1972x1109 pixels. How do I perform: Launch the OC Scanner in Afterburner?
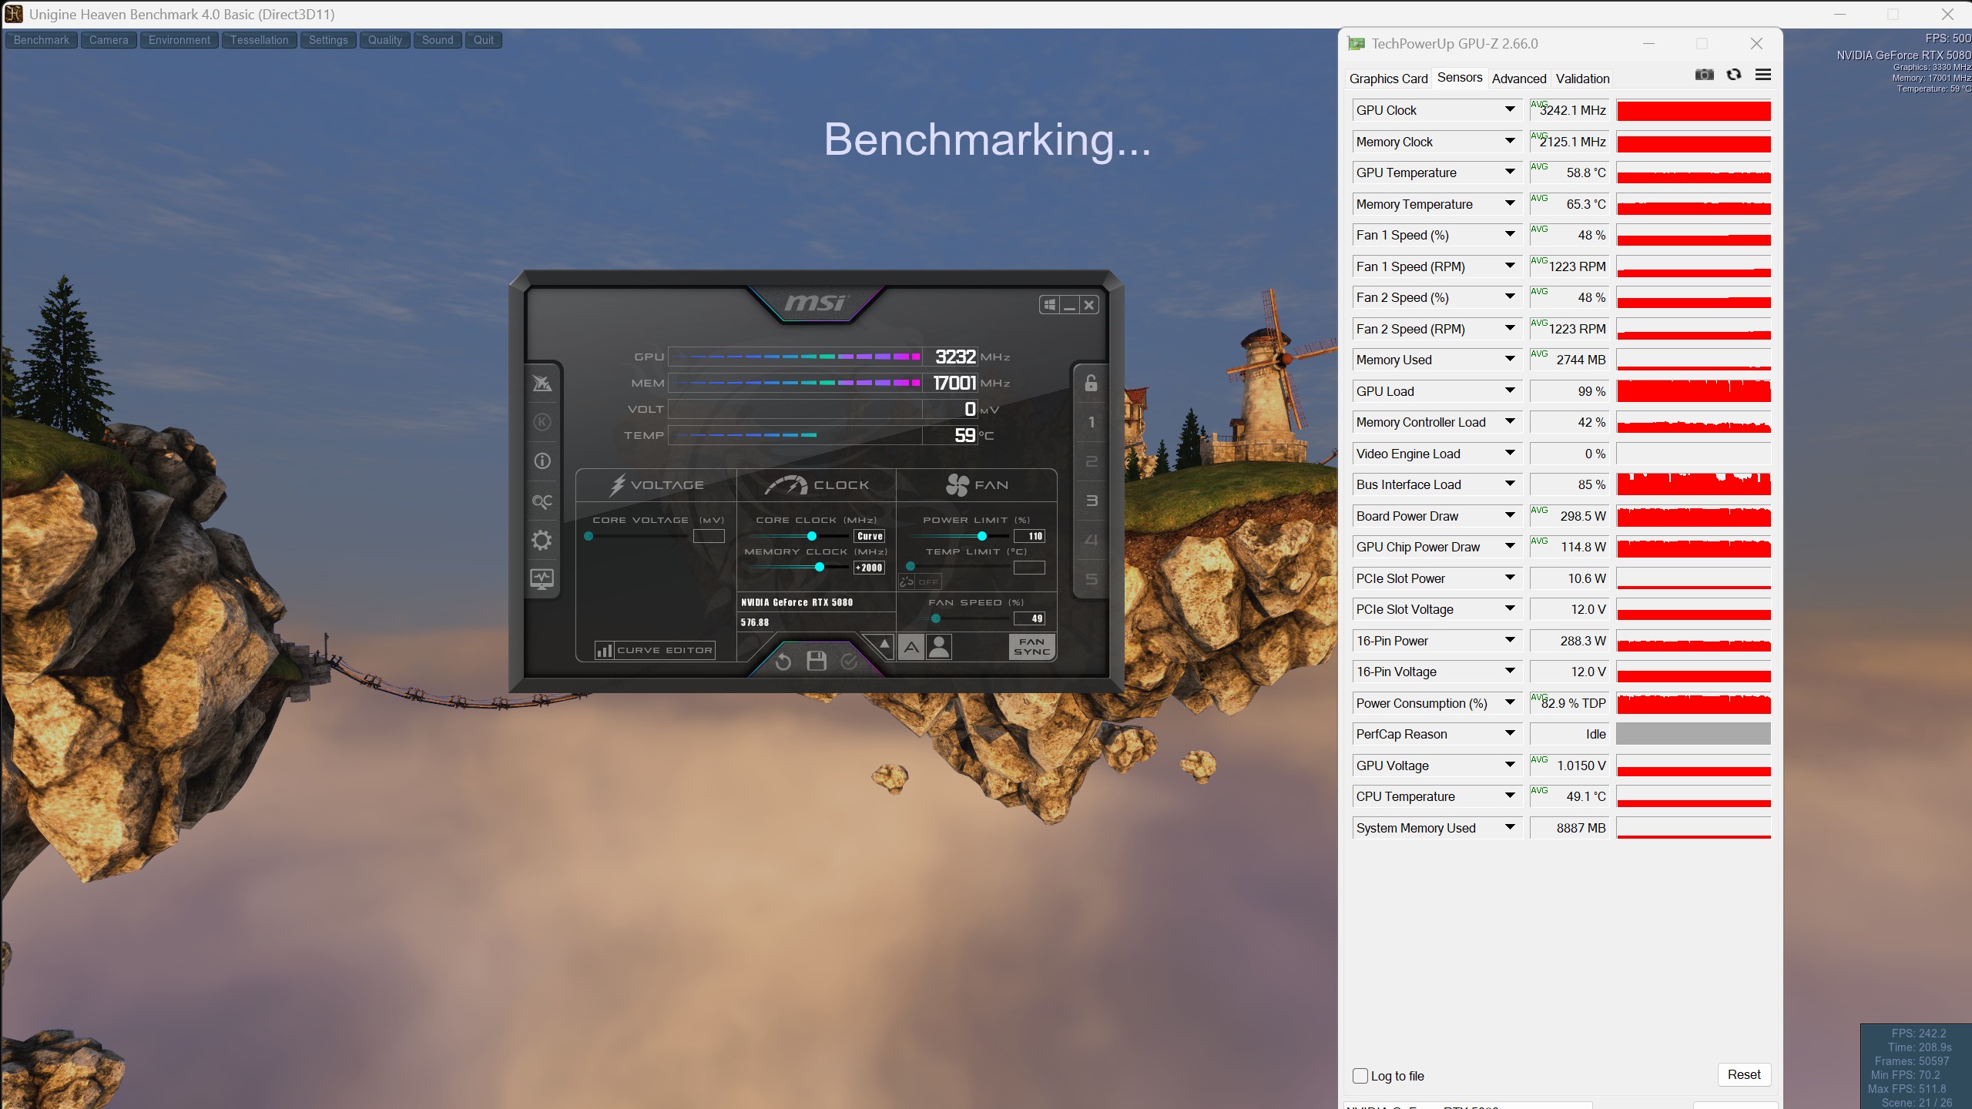coord(542,501)
